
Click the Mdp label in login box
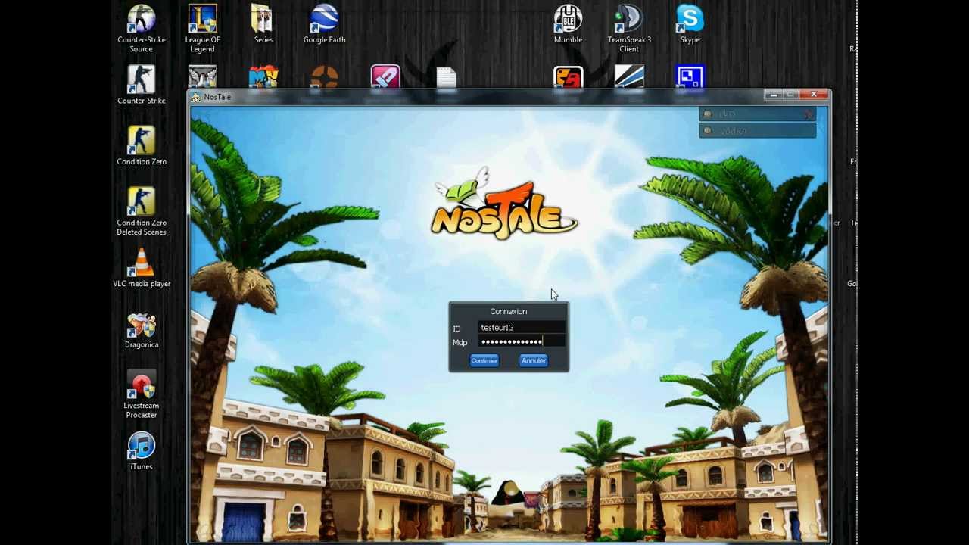(x=460, y=343)
